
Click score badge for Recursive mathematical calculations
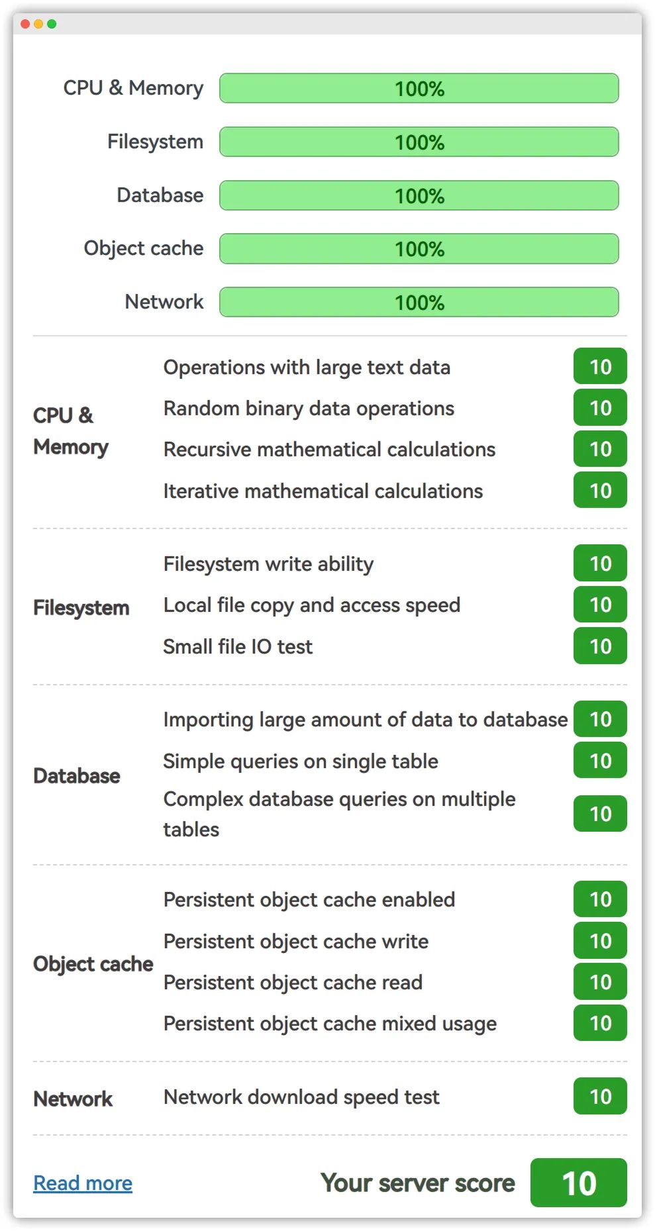point(600,449)
